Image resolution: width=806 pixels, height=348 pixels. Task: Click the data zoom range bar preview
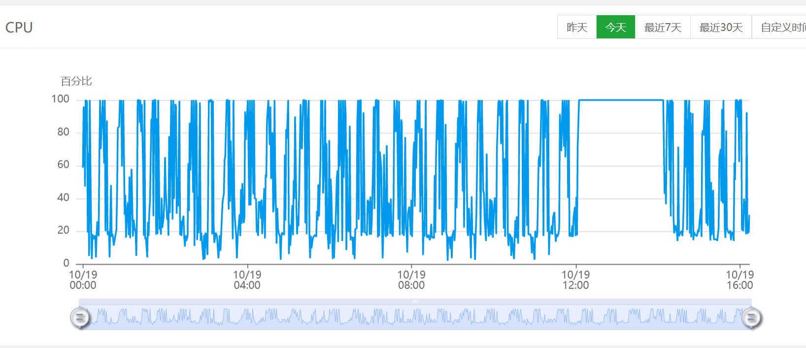point(415,317)
